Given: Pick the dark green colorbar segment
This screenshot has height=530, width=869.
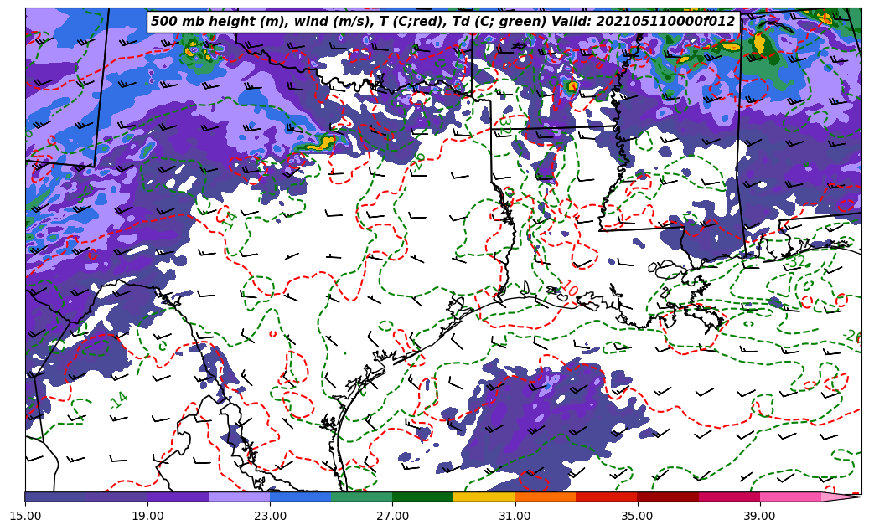Looking at the screenshot, I should click(x=422, y=497).
